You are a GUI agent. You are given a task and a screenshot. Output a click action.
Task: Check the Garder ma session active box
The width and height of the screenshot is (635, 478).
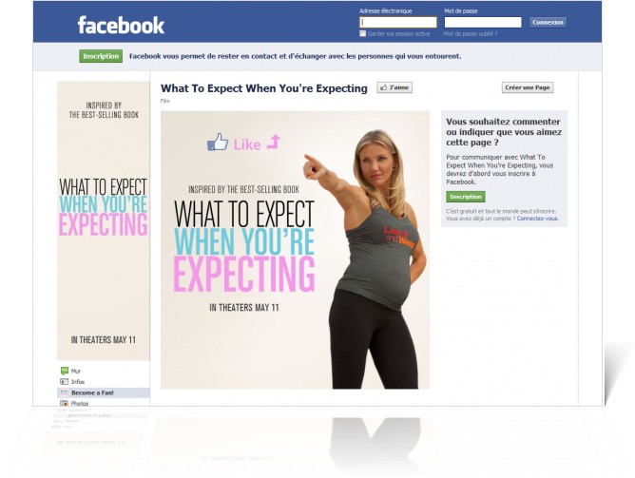(363, 33)
